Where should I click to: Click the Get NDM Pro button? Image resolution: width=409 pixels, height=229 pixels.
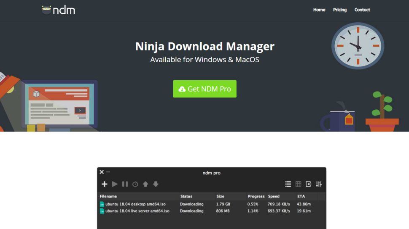[205, 89]
